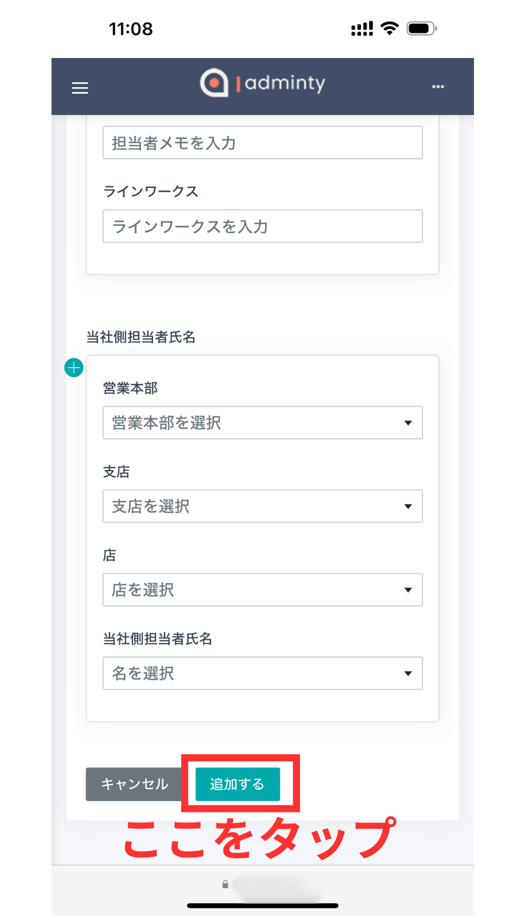Image resolution: width=515 pixels, height=916 pixels.
Task: Expand the 営業本部を選択 dropdown
Action: tap(262, 423)
